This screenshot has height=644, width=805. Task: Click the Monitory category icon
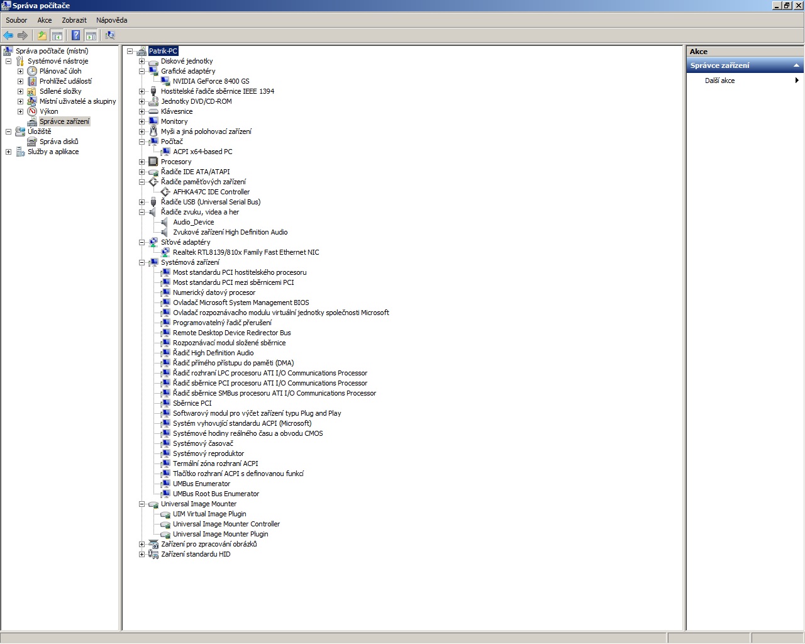[x=153, y=121]
